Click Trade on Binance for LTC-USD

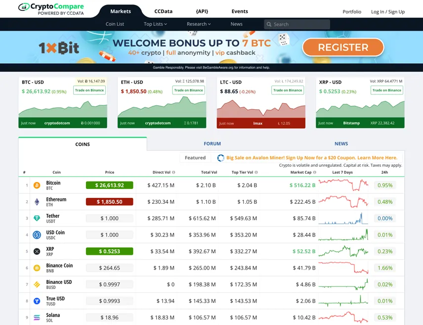pyautogui.click(x=288, y=90)
